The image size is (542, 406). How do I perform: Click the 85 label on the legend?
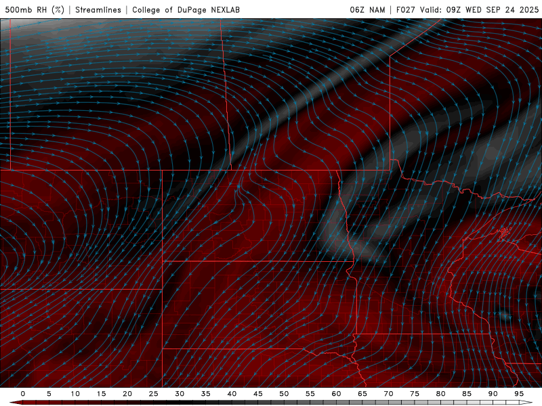click(x=467, y=394)
